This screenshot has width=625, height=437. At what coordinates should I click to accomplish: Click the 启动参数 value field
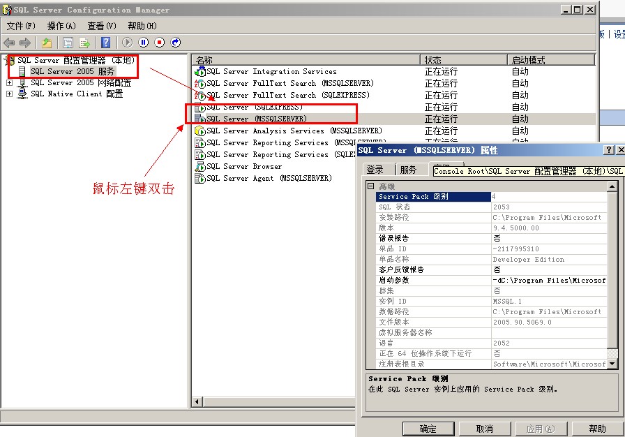pos(549,281)
